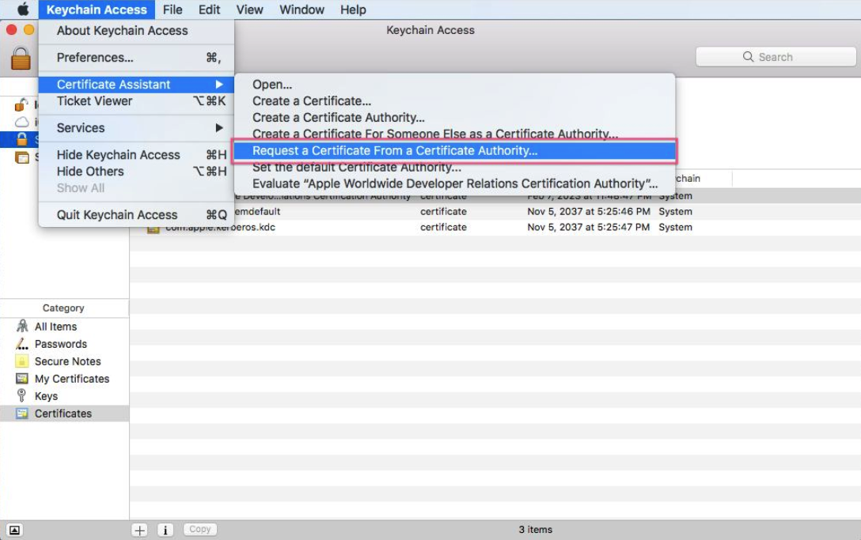The image size is (861, 540).
Task: Select Create a Certificate Authority…
Action: pyautogui.click(x=454, y=118)
